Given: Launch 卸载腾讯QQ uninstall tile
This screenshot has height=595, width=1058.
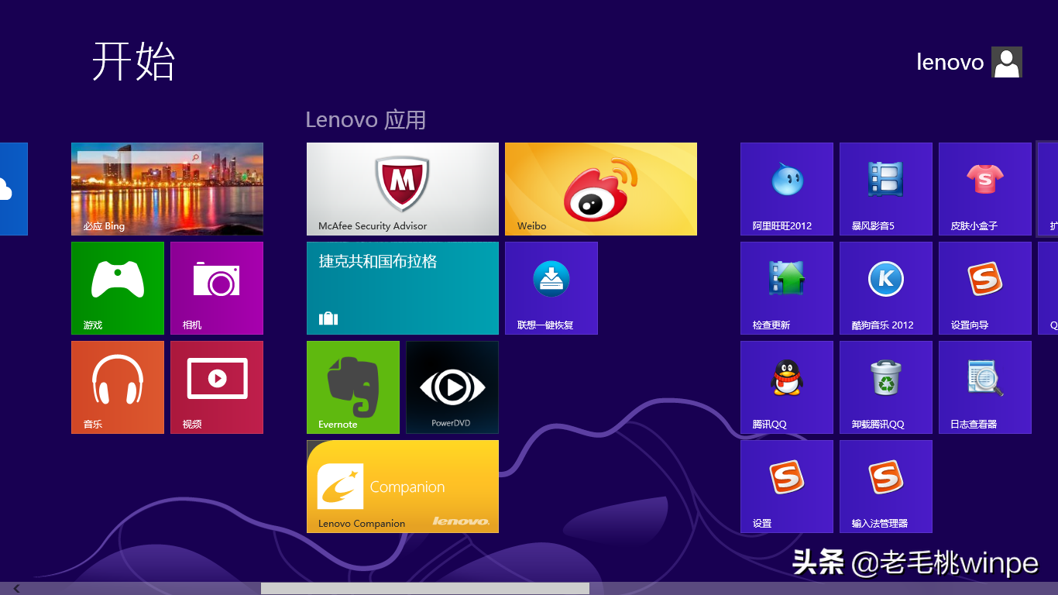Looking at the screenshot, I should click(x=886, y=387).
